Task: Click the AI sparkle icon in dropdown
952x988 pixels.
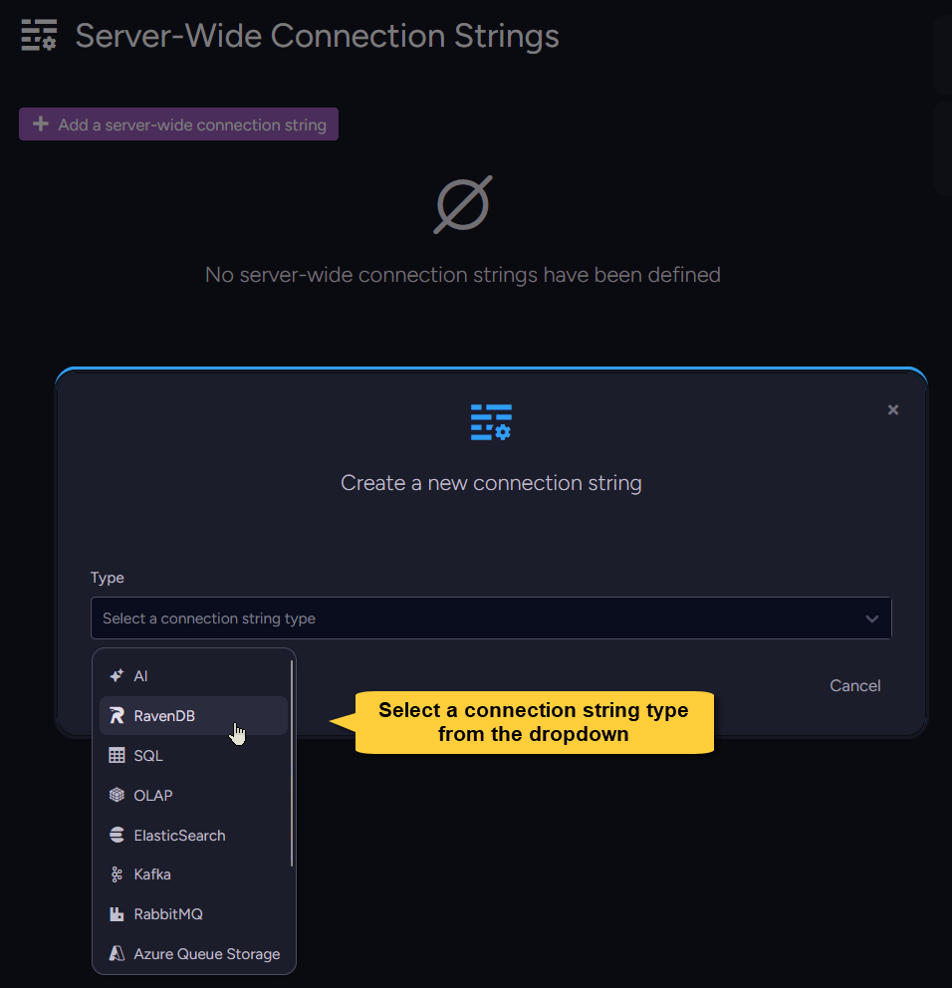Action: (x=117, y=676)
